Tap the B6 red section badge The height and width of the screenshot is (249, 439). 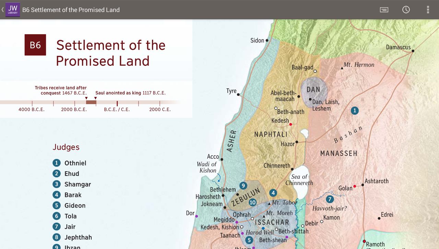click(35, 45)
